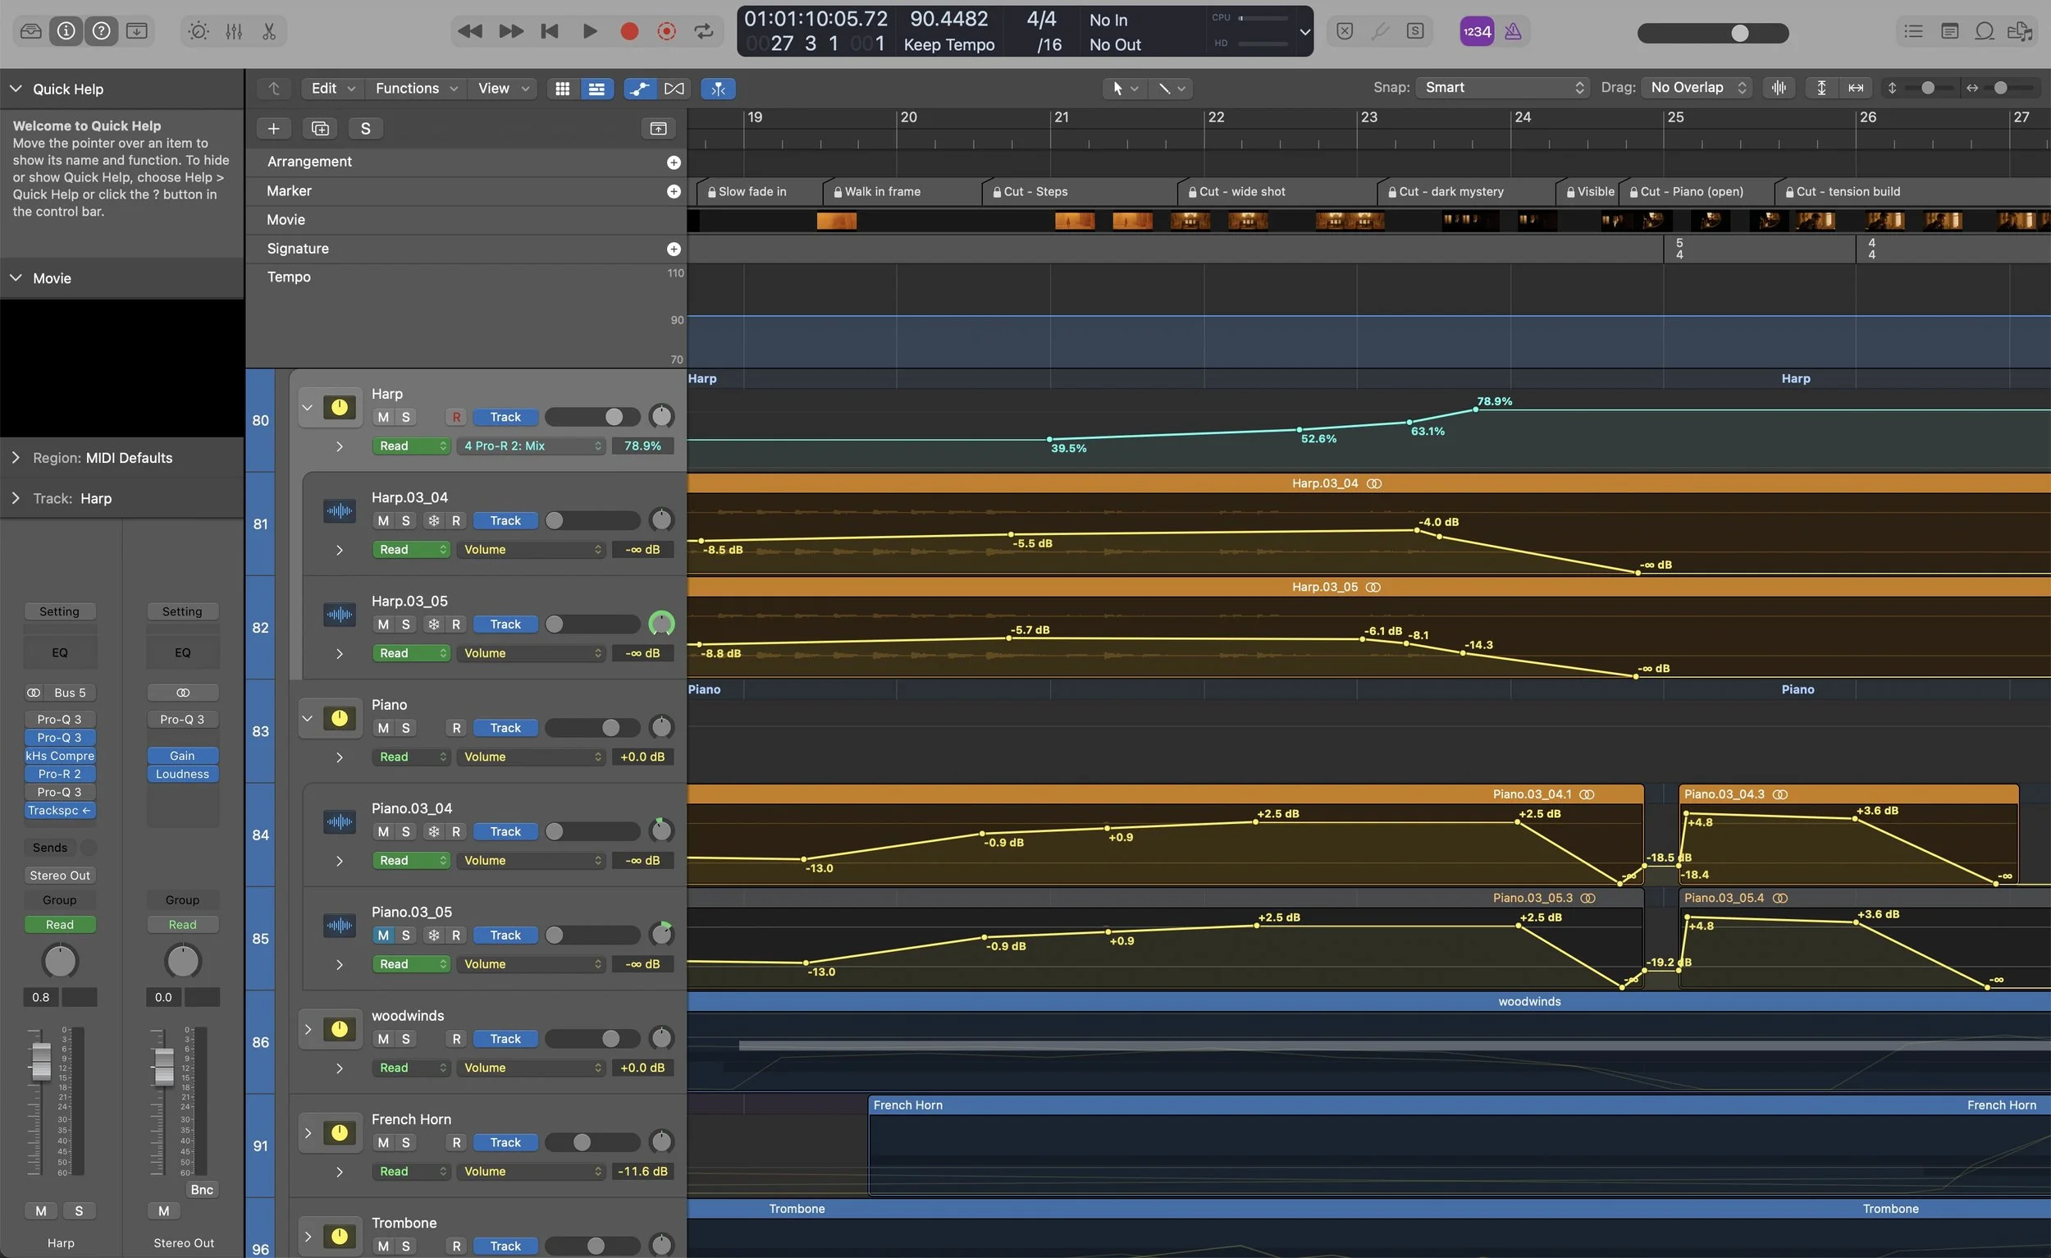Image resolution: width=2051 pixels, height=1258 pixels.
Task: Toggle Show Automation button in tracks toolbar
Action: (640, 89)
